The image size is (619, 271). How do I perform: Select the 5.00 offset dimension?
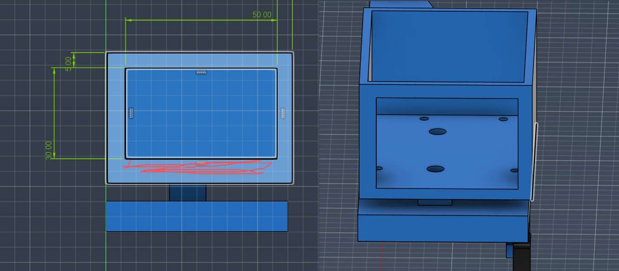point(68,64)
